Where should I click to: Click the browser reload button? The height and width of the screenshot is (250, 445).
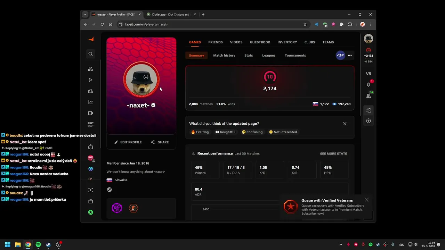point(102,24)
